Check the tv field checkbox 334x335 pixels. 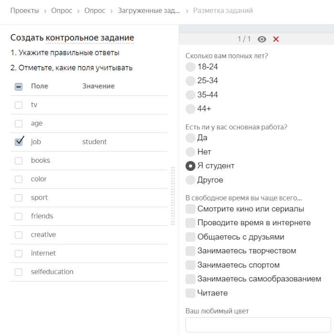tap(19, 105)
